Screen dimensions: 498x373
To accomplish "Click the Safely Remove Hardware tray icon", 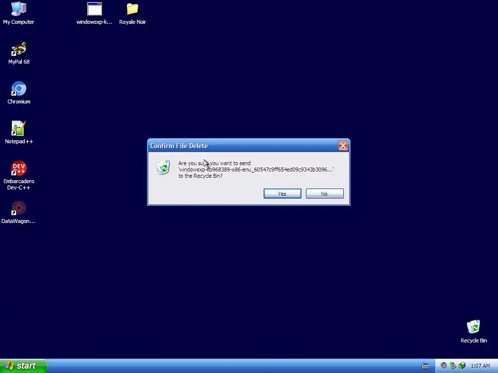I will (453, 366).
